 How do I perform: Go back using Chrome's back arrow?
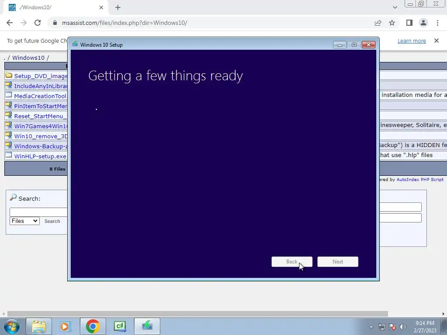[10, 23]
